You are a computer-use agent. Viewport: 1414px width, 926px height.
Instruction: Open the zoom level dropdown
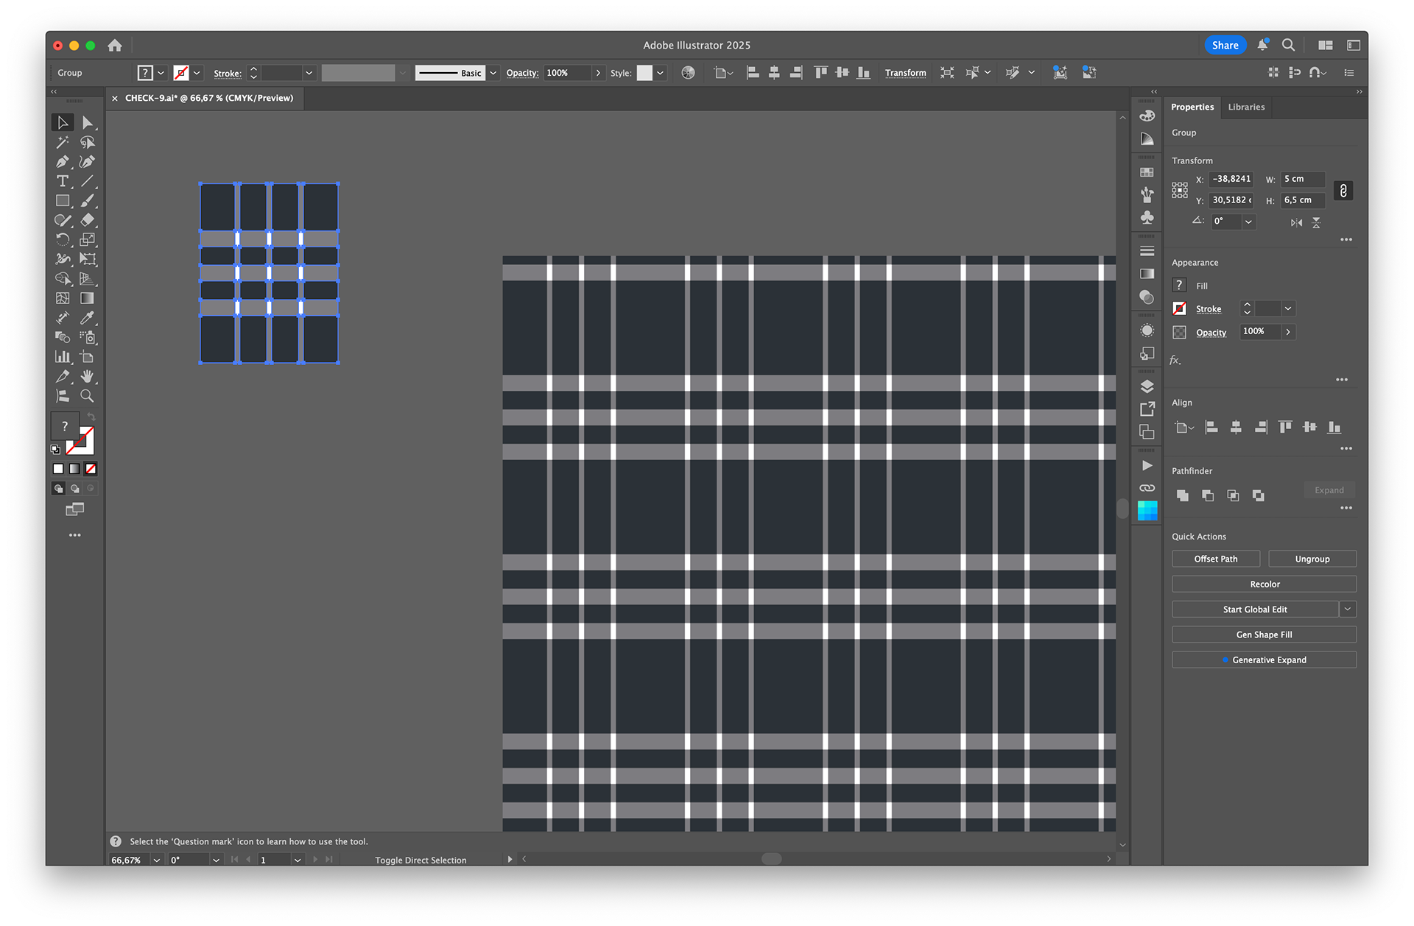pos(156,860)
